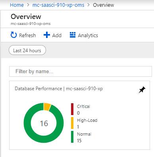Image resolution: width=154 pixels, height=157 pixels.
Task: Click the Refresh circular arrow icon
Action: (x=13, y=35)
